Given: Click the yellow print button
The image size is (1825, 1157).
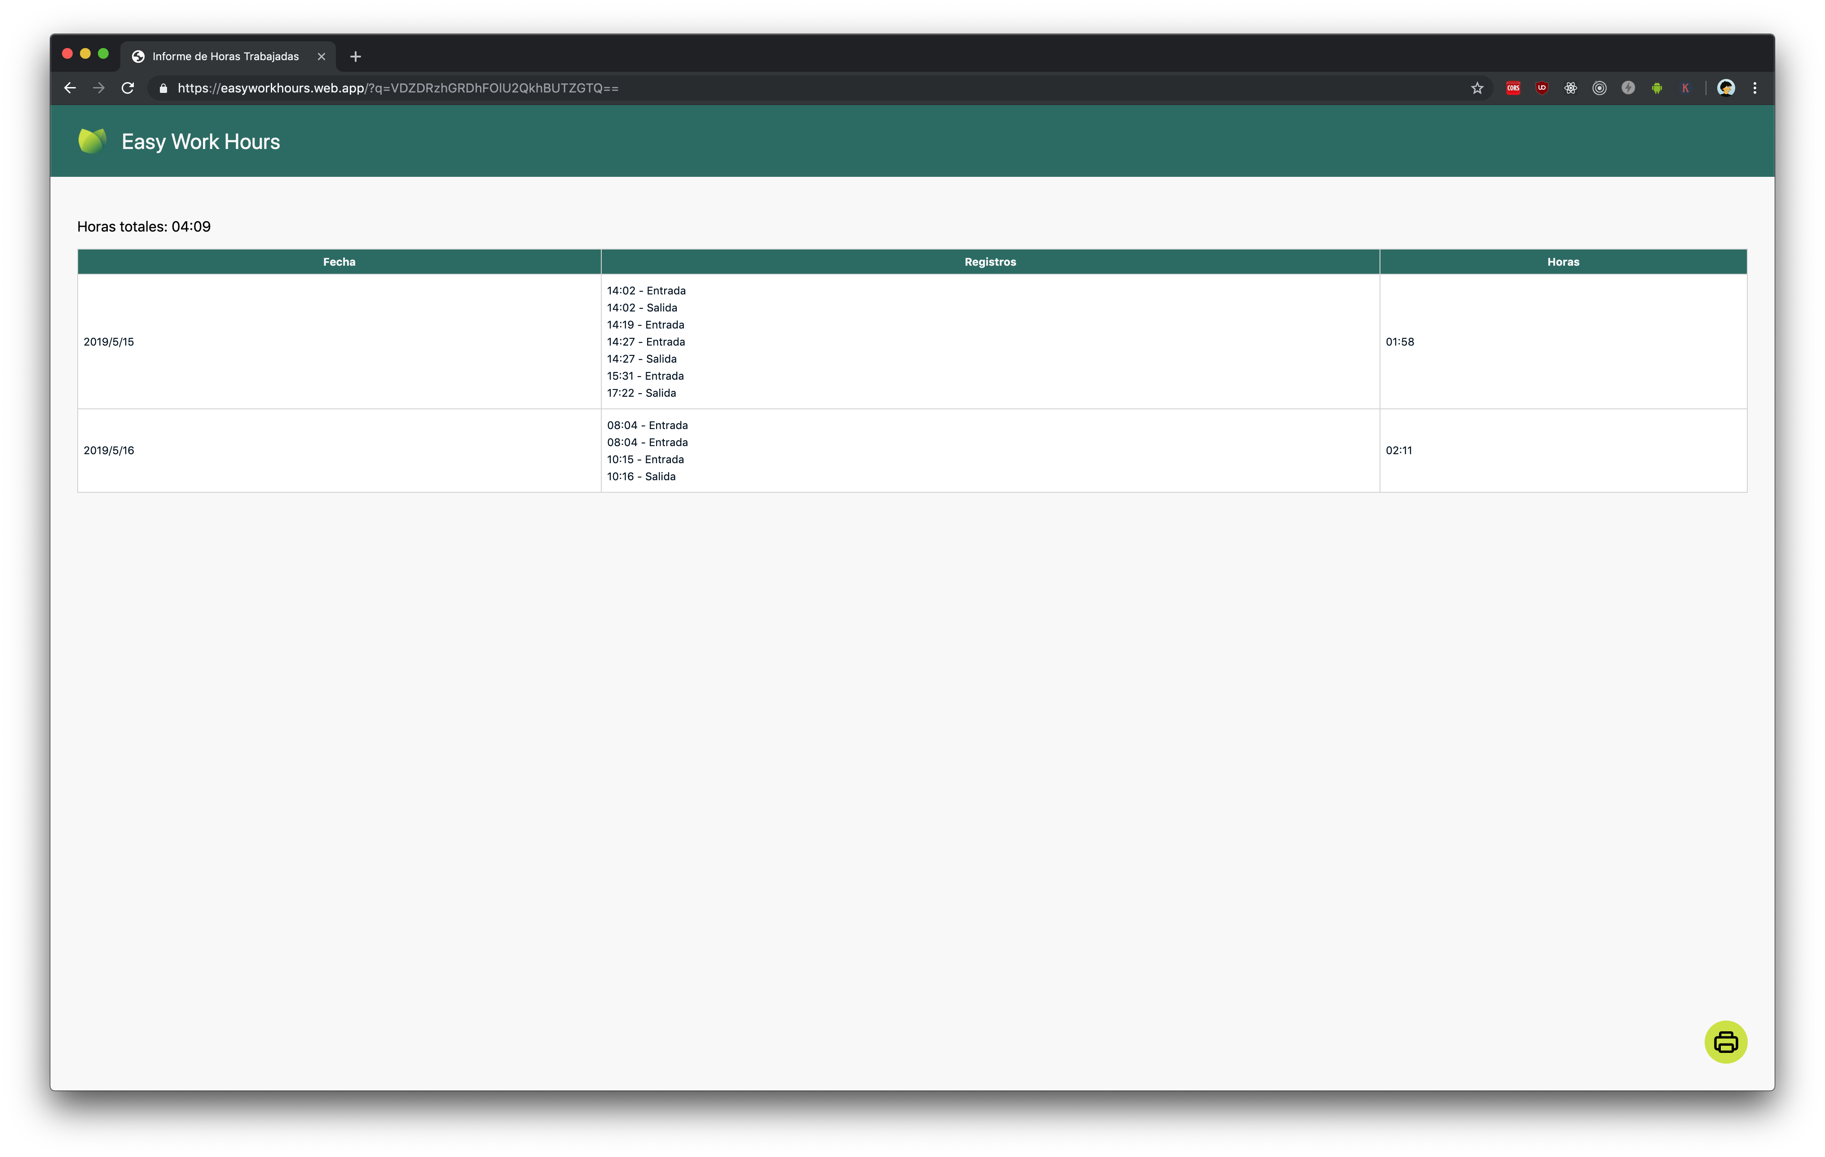Looking at the screenshot, I should [1725, 1042].
